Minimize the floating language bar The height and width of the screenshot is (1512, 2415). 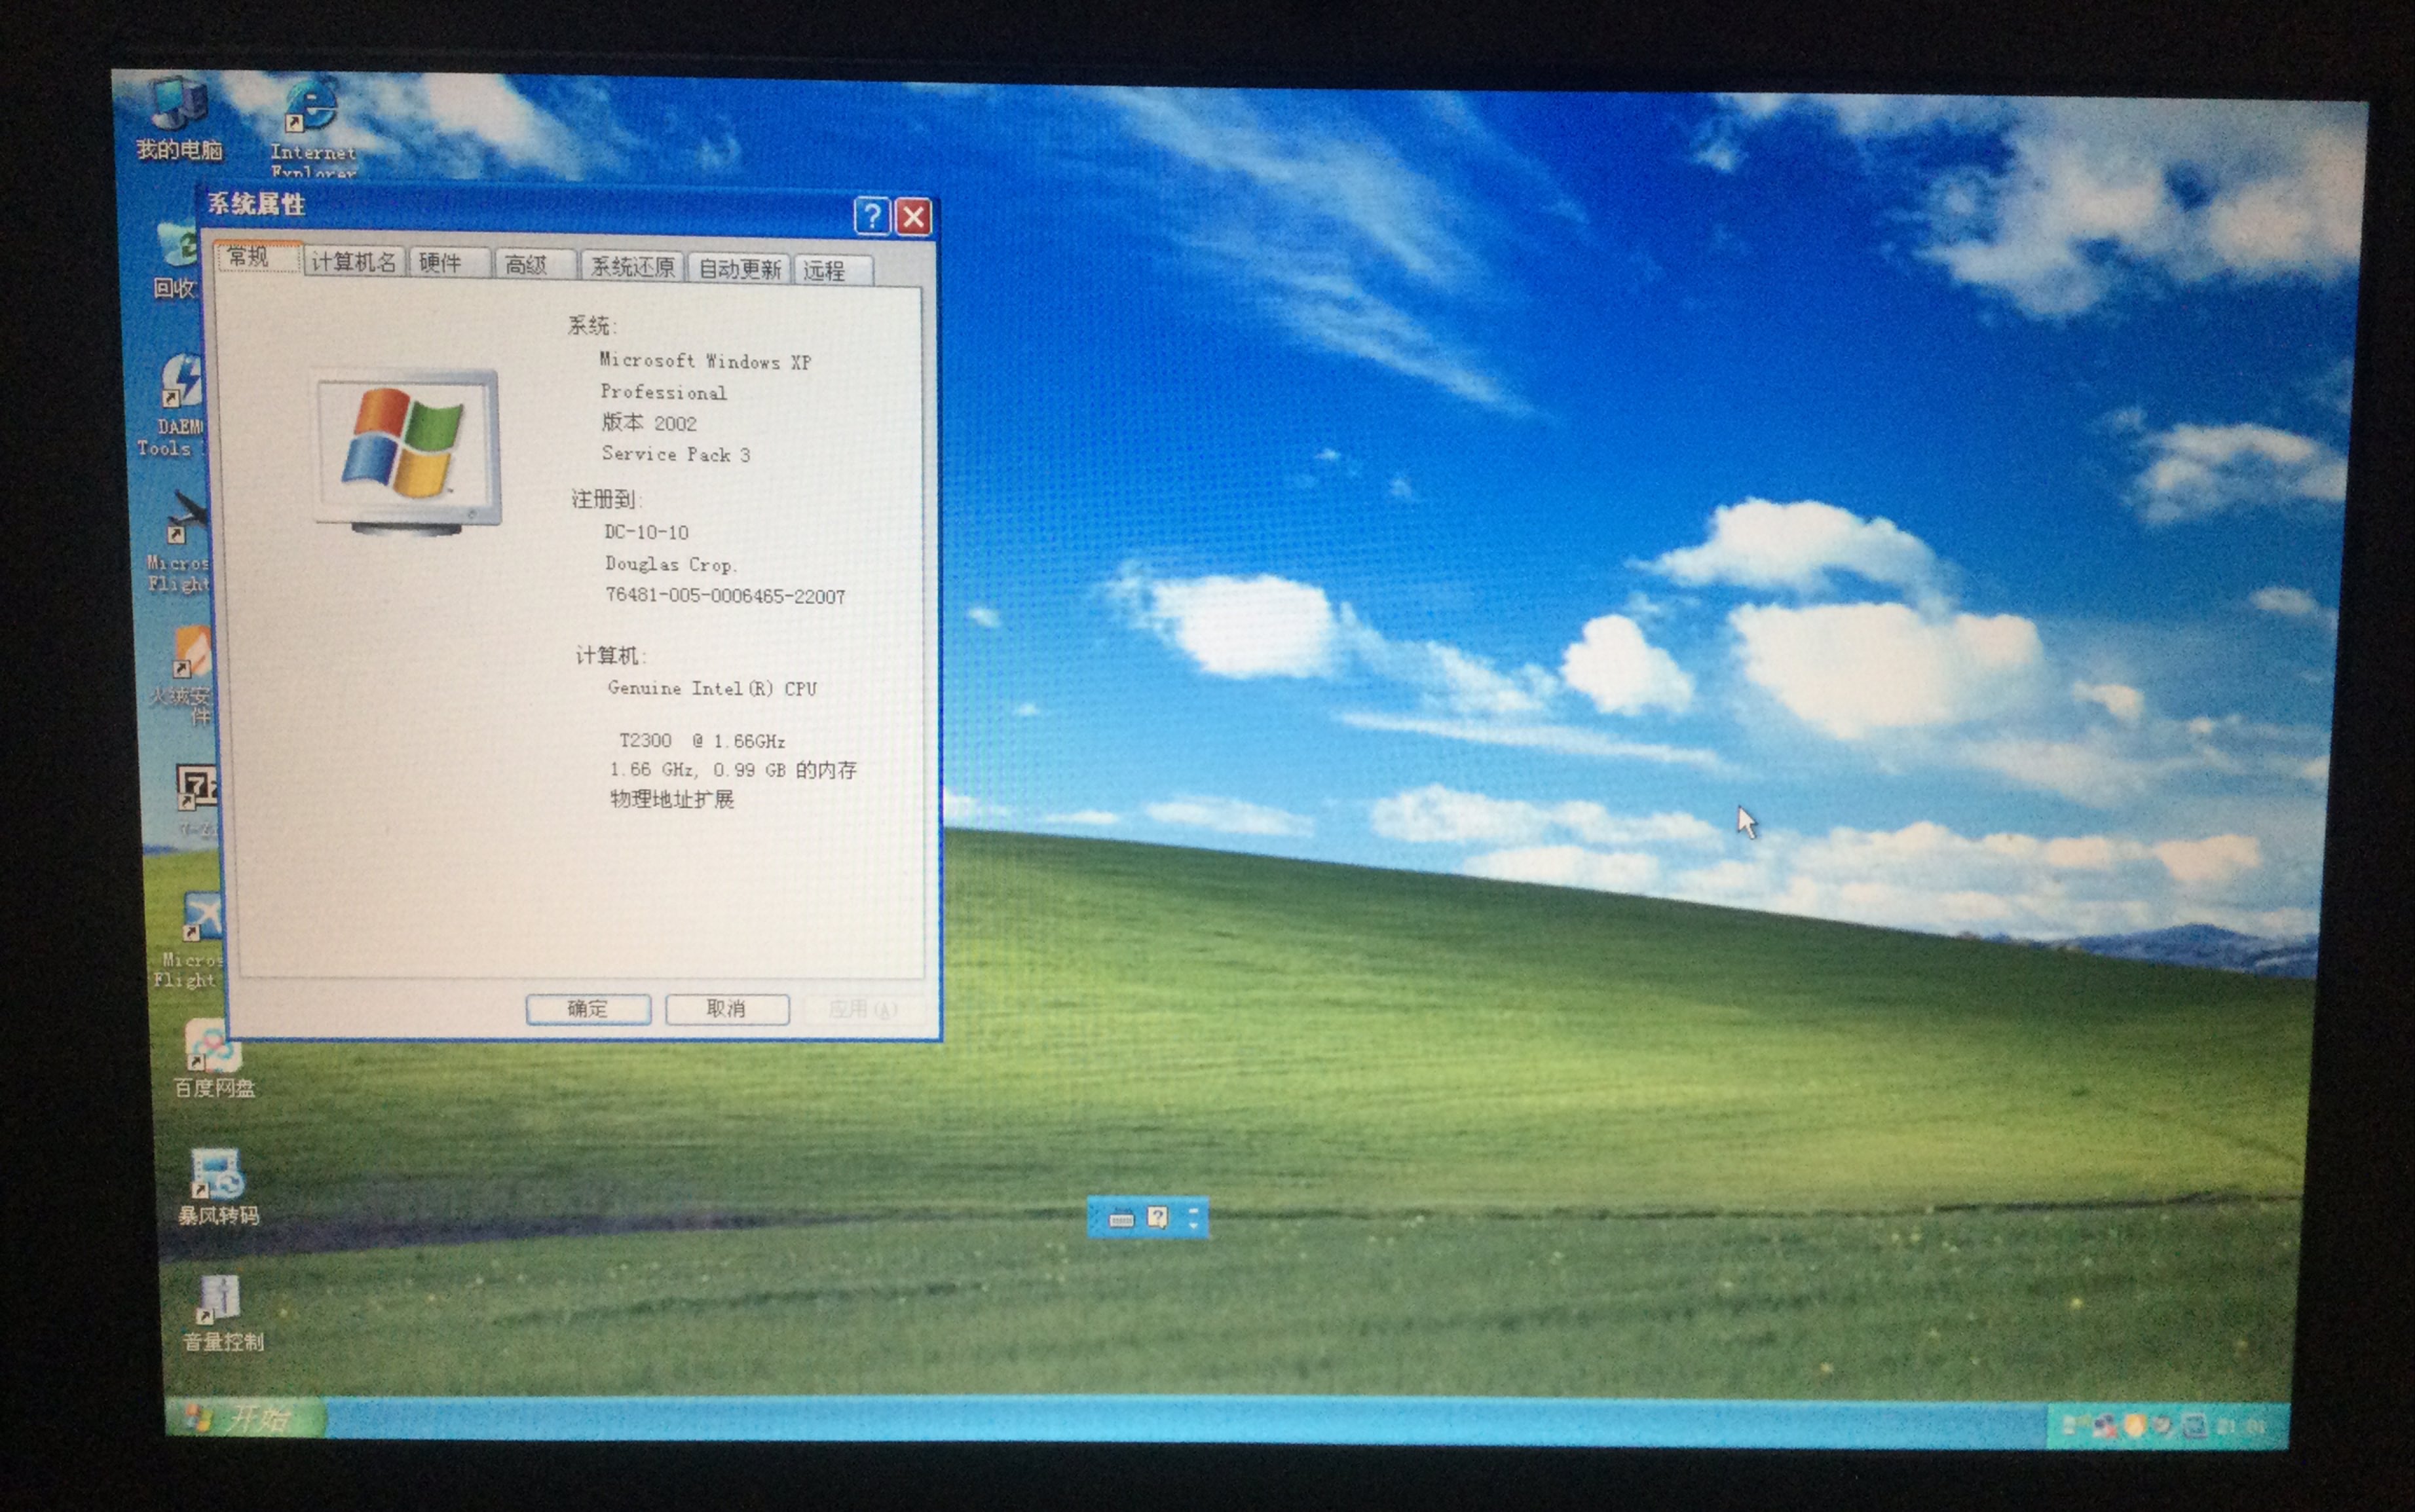[x=1194, y=1211]
